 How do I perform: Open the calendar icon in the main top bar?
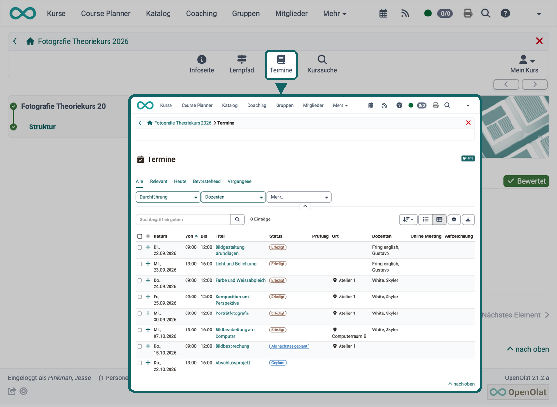click(383, 14)
